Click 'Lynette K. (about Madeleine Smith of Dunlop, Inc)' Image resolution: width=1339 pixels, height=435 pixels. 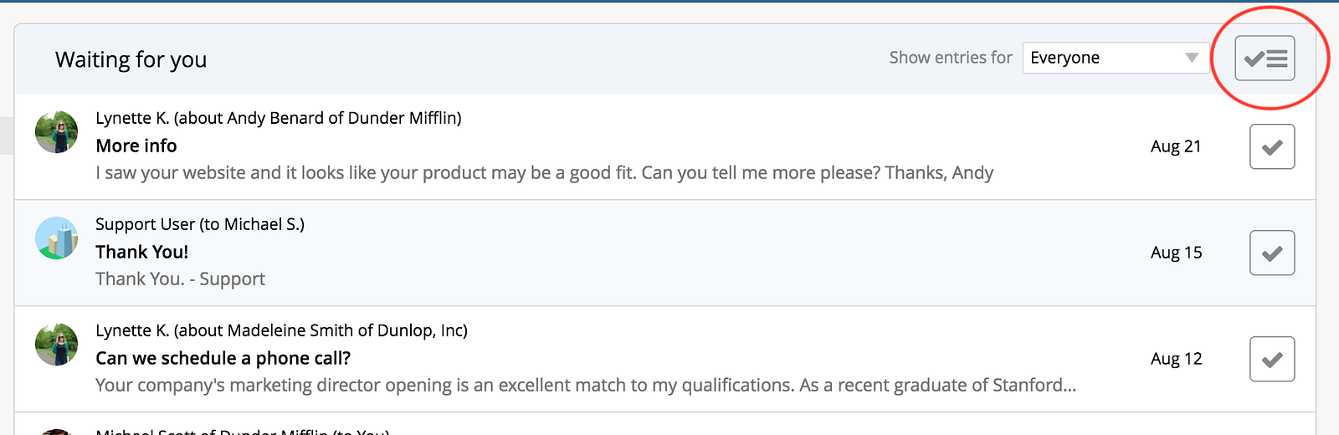tap(281, 330)
